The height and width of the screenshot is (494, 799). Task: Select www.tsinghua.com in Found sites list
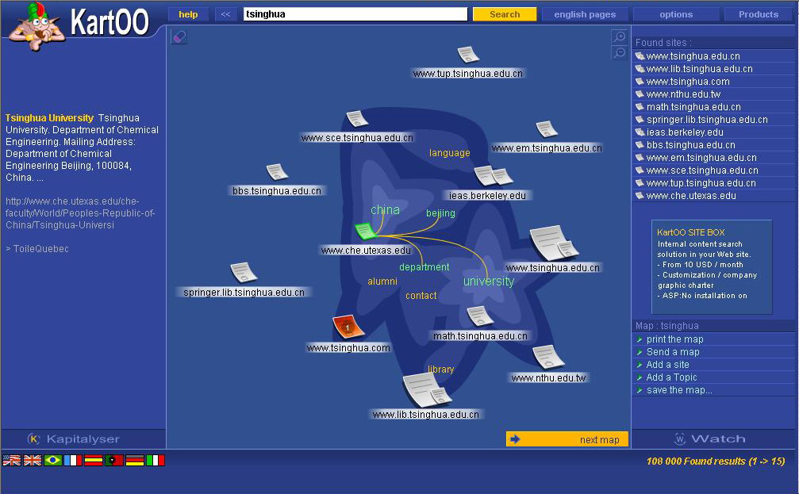point(714,82)
